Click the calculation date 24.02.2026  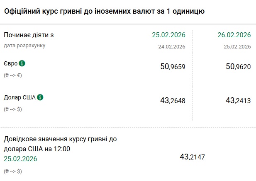172,46
